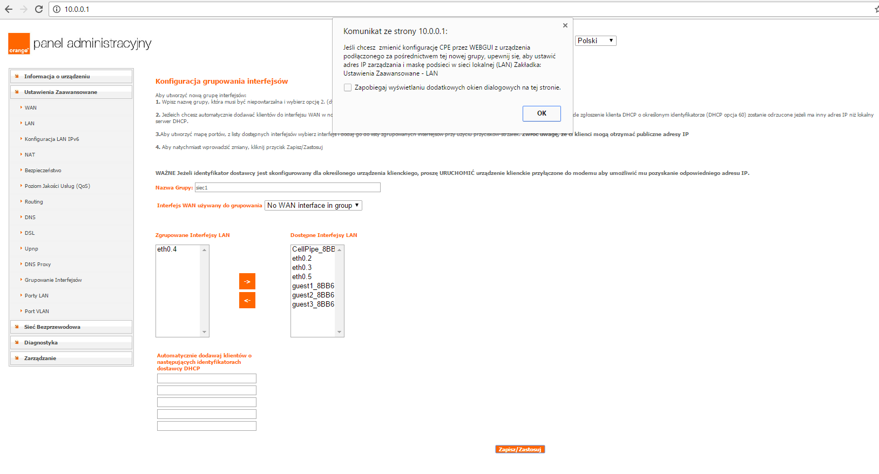Expand Sieć Bezprzewodowa section

[x=71, y=327]
